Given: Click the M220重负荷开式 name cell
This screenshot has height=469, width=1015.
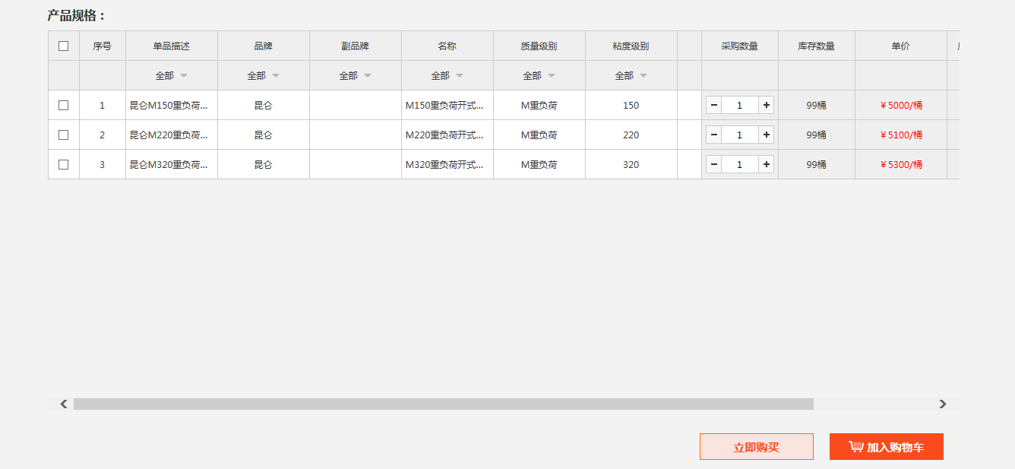Looking at the screenshot, I should pos(447,135).
